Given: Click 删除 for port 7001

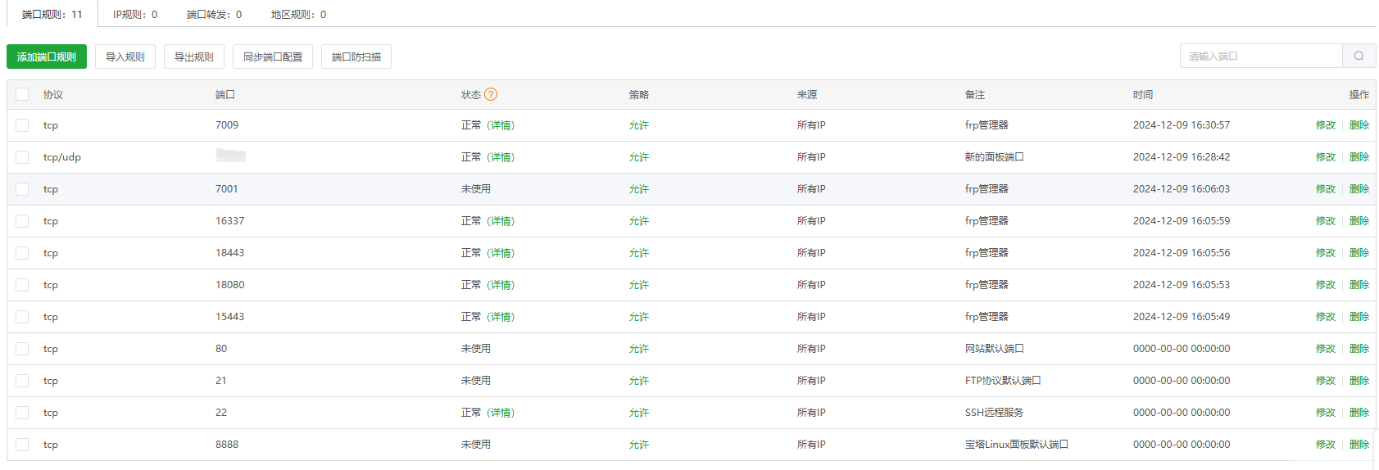Looking at the screenshot, I should coord(1359,189).
